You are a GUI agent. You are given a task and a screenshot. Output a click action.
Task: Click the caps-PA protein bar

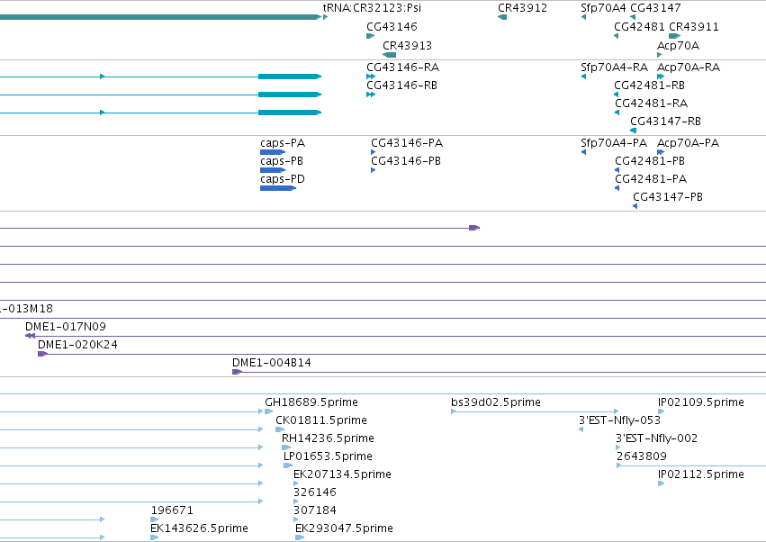(273, 152)
